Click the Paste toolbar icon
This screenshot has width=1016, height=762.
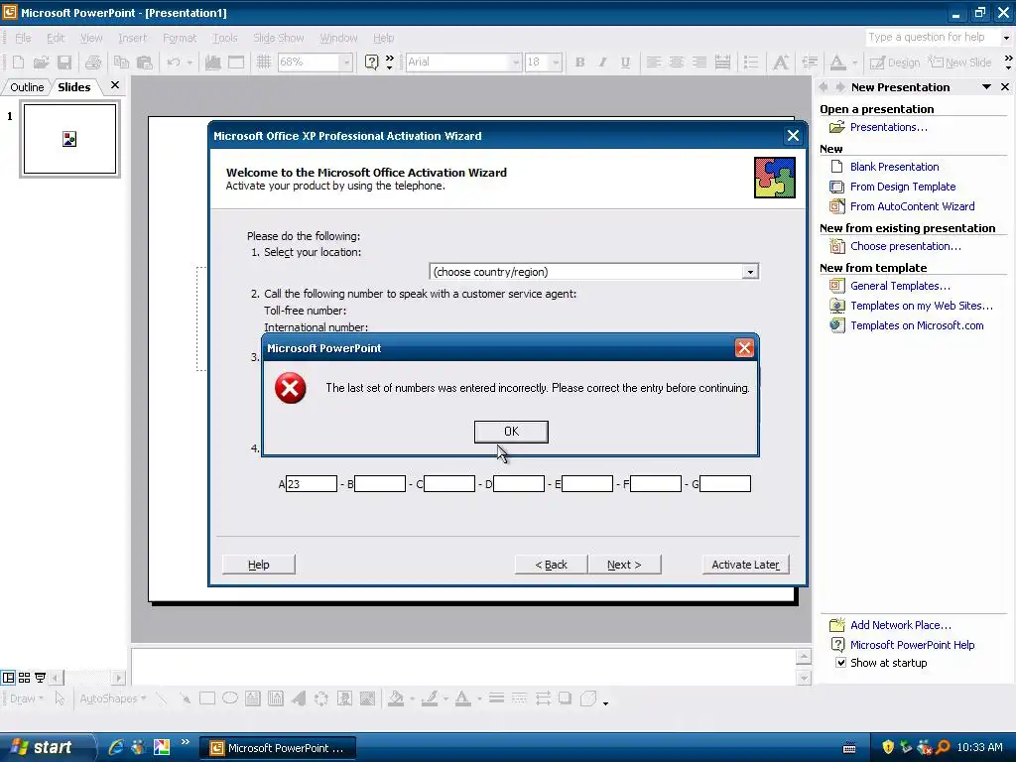coord(145,63)
